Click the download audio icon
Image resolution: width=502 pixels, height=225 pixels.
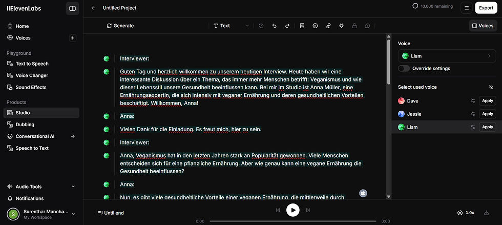pos(486,213)
